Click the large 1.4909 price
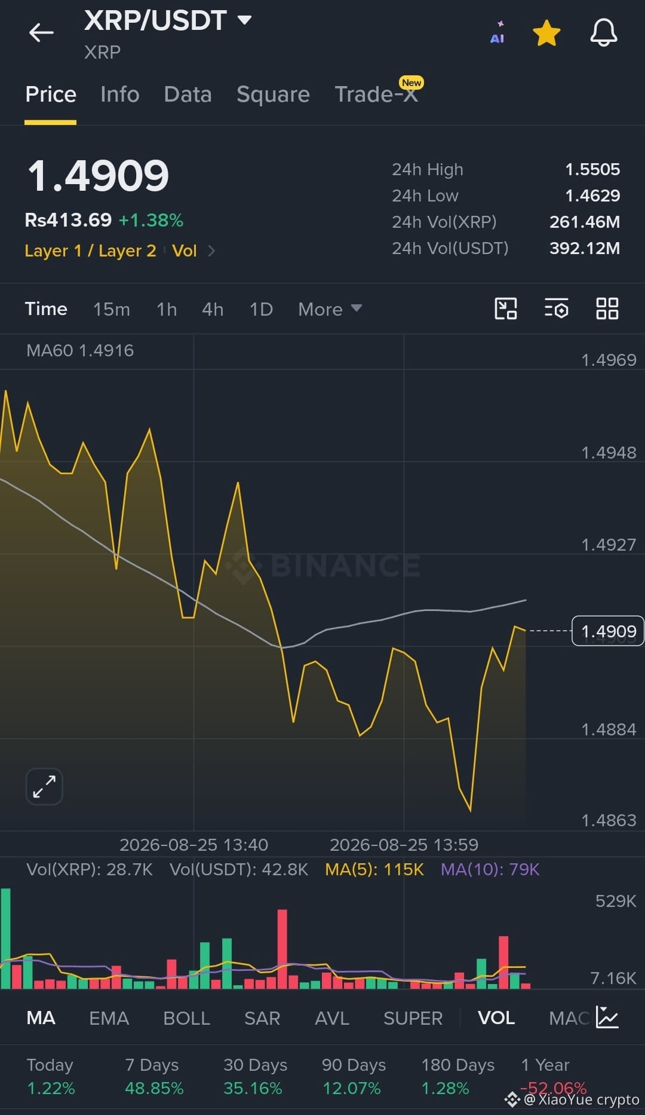This screenshot has width=645, height=1115. pos(98,176)
